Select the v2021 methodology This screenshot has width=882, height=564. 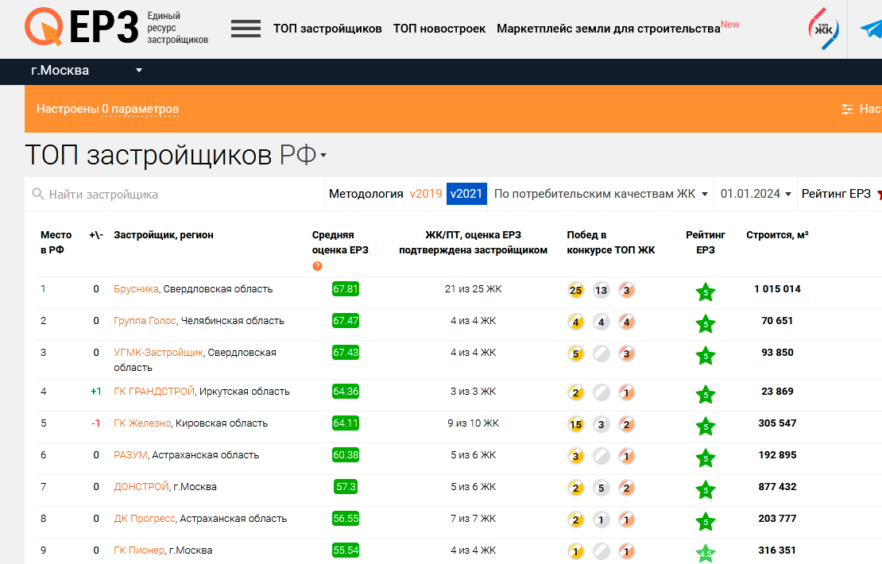coord(466,194)
